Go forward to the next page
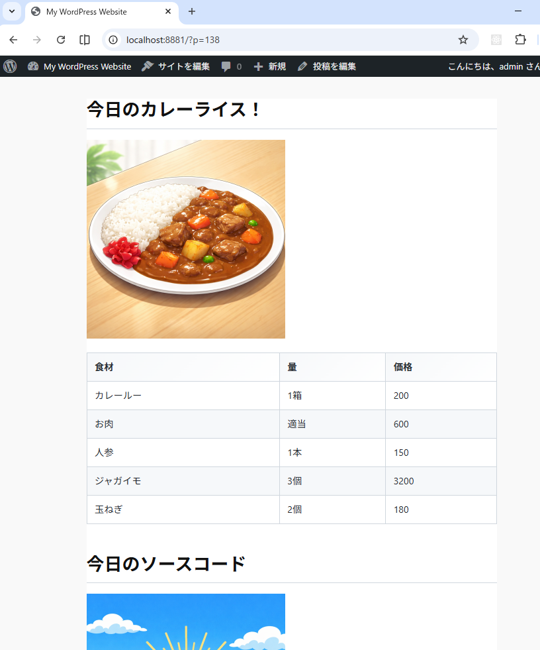 (37, 40)
